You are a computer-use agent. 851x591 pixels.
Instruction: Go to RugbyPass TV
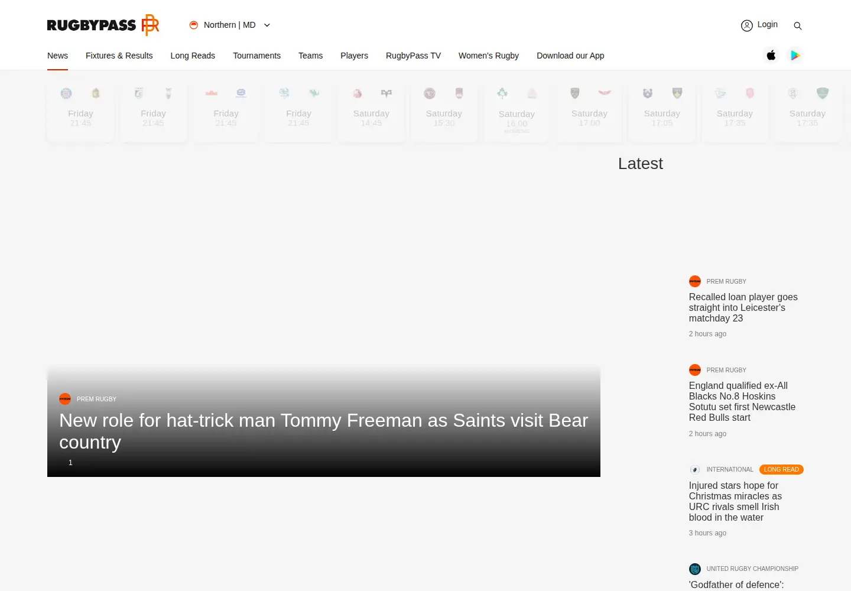(x=413, y=56)
